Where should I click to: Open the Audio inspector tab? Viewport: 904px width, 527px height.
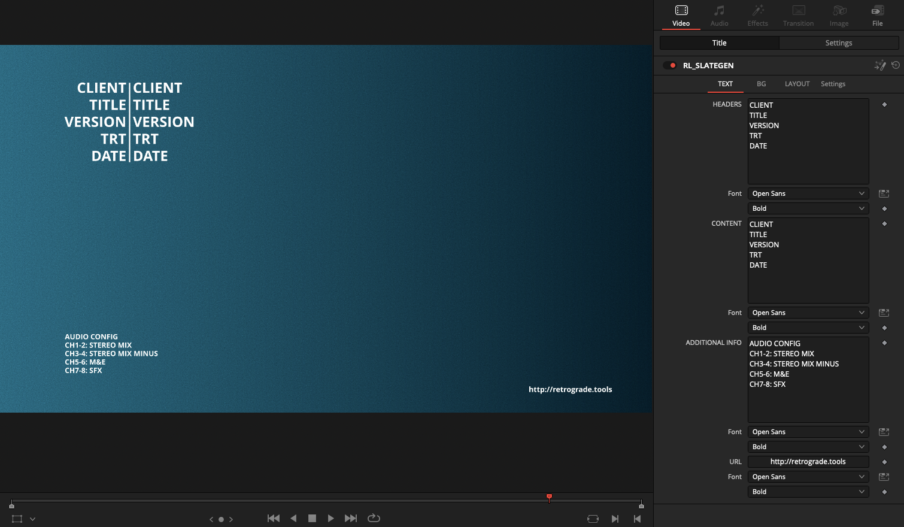coord(719,16)
